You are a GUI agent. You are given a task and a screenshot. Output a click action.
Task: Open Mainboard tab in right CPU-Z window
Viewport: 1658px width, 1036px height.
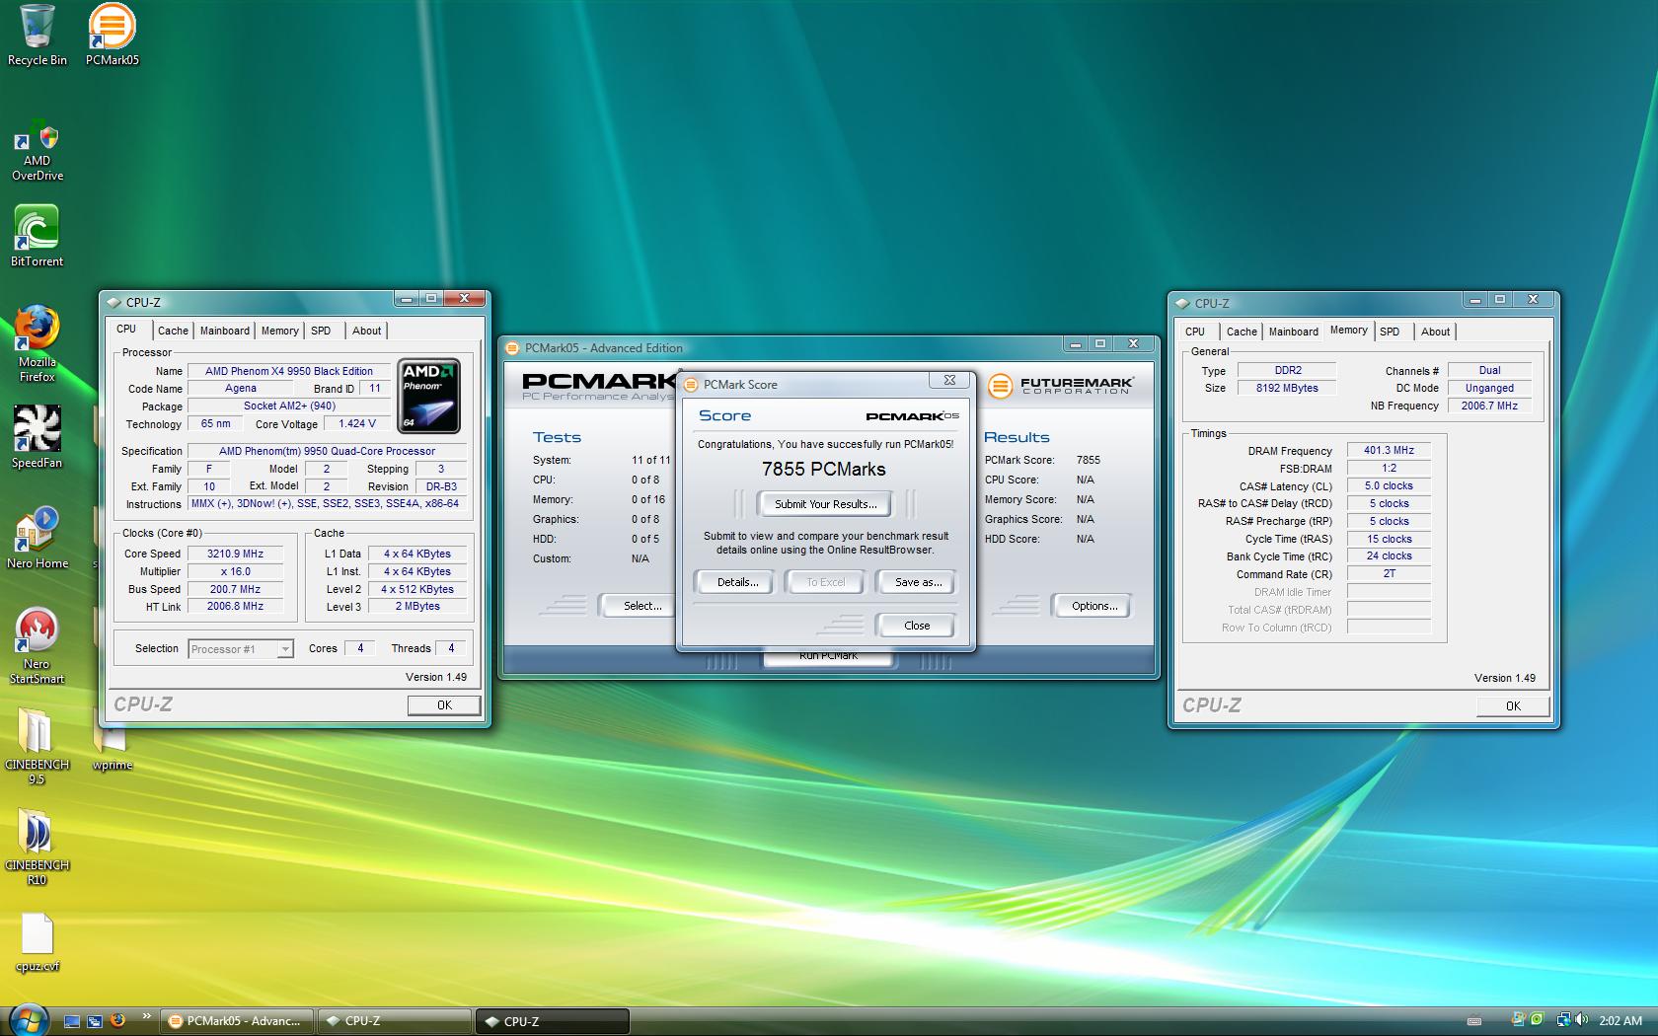pos(1294,332)
